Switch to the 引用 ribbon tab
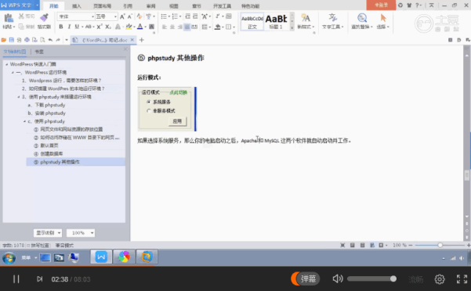471x291 pixels. click(128, 6)
